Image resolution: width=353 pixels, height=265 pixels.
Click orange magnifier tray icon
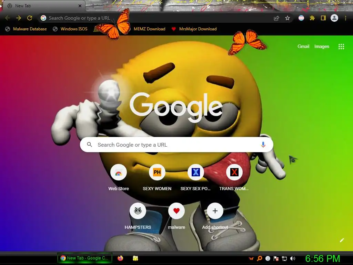[x=260, y=258]
